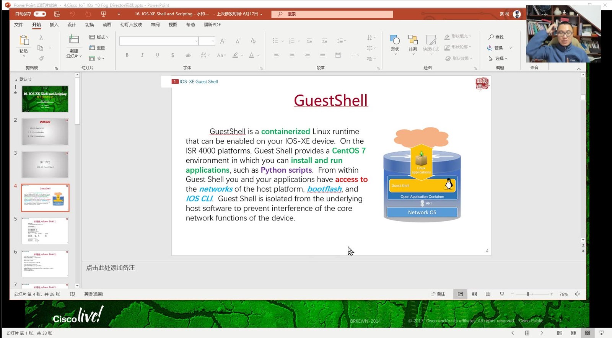Open the Layout (版式) dropdown
Viewport: 612px width, 338px height.
click(99, 37)
